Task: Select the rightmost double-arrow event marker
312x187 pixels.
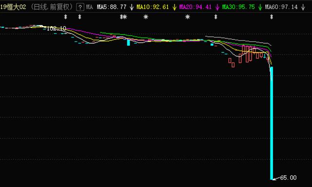Action: pos(272,17)
